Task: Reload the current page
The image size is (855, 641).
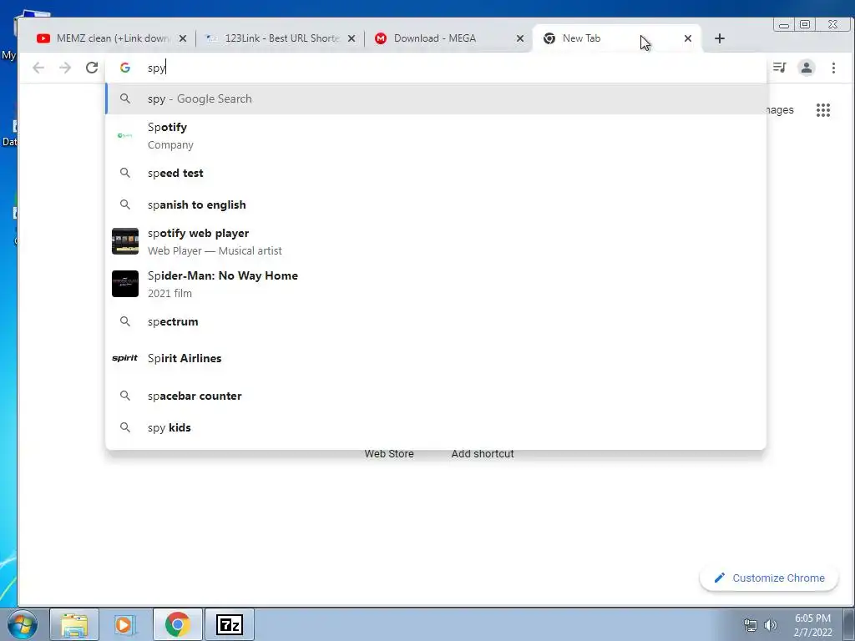Action: point(92,68)
